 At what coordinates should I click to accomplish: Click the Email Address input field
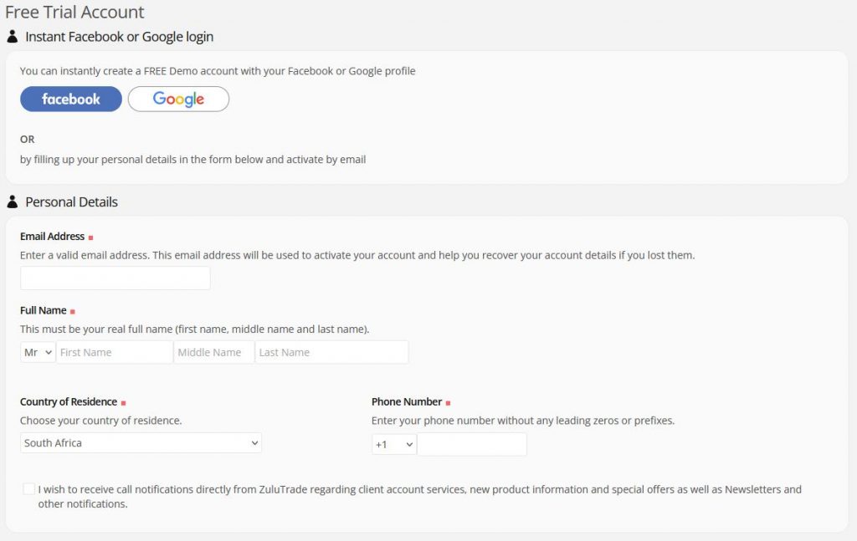tap(115, 278)
